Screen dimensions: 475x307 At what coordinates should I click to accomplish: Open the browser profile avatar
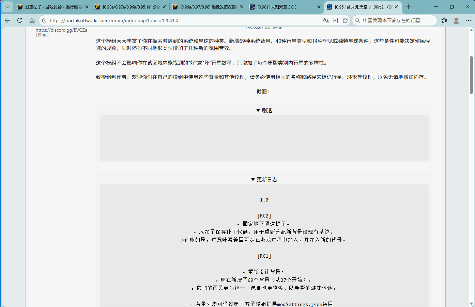point(456,20)
